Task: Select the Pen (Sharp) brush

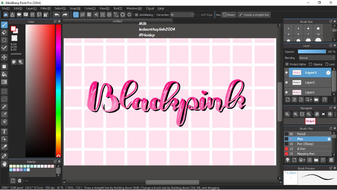Action: [308, 144]
